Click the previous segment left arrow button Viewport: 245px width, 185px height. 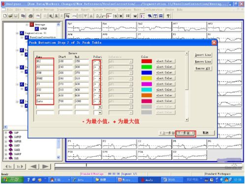(x=33, y=166)
